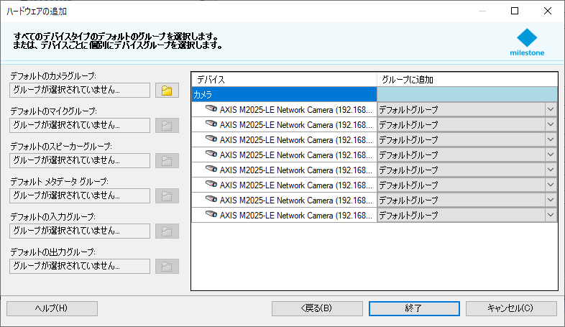Click the ハードウェアの追加 window title
The height and width of the screenshot is (327, 565).
click(x=37, y=11)
